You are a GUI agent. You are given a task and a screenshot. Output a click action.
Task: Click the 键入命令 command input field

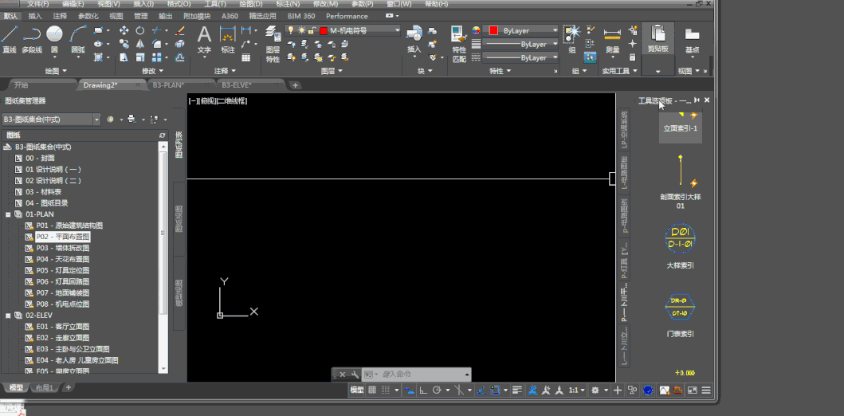(415, 375)
